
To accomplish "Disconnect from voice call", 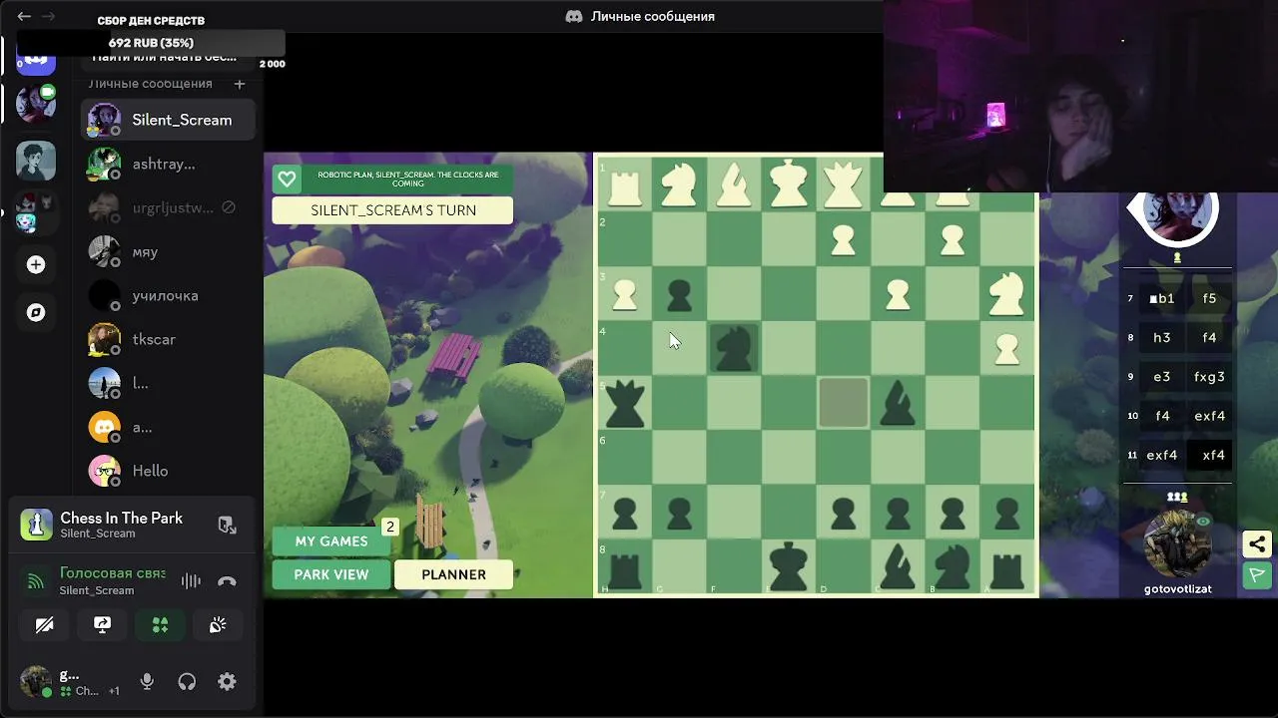I will pyautogui.click(x=227, y=581).
